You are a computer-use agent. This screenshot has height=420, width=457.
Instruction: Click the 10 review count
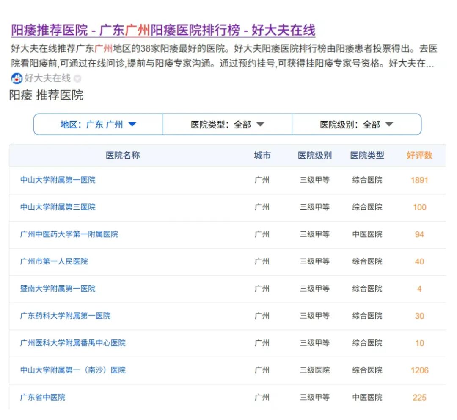point(419,343)
